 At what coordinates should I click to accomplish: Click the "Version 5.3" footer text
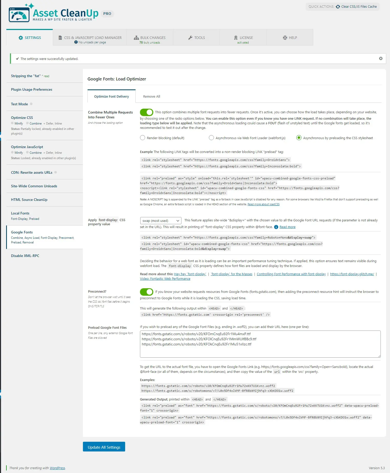(377, 468)
